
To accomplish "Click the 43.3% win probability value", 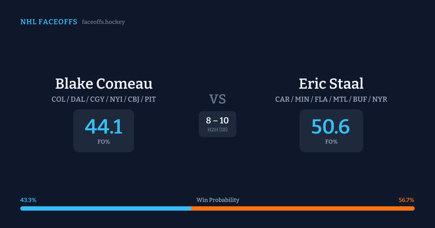I will point(28,200).
